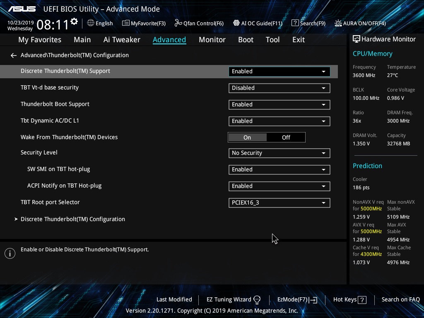Select Thunderbolt Boot Support label

[x=55, y=104]
